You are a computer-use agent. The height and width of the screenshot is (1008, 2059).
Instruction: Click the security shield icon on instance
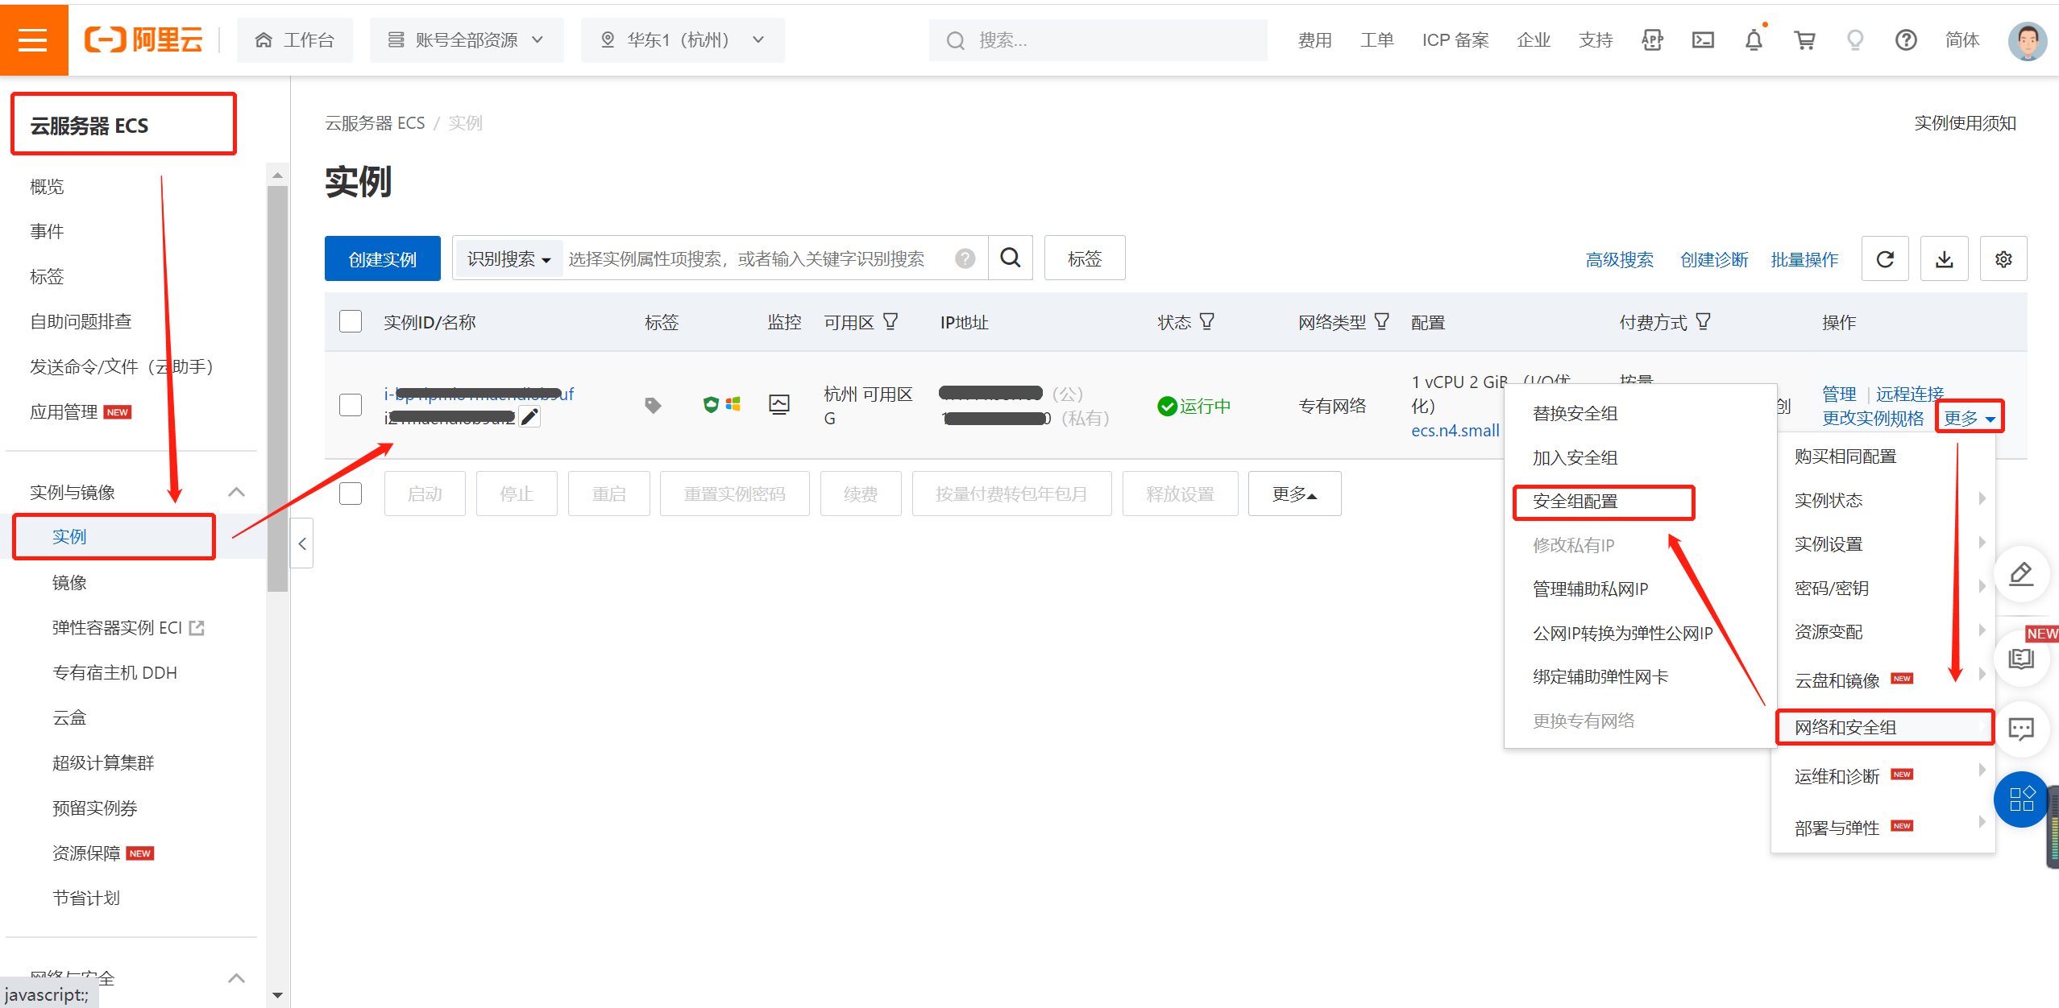point(710,404)
